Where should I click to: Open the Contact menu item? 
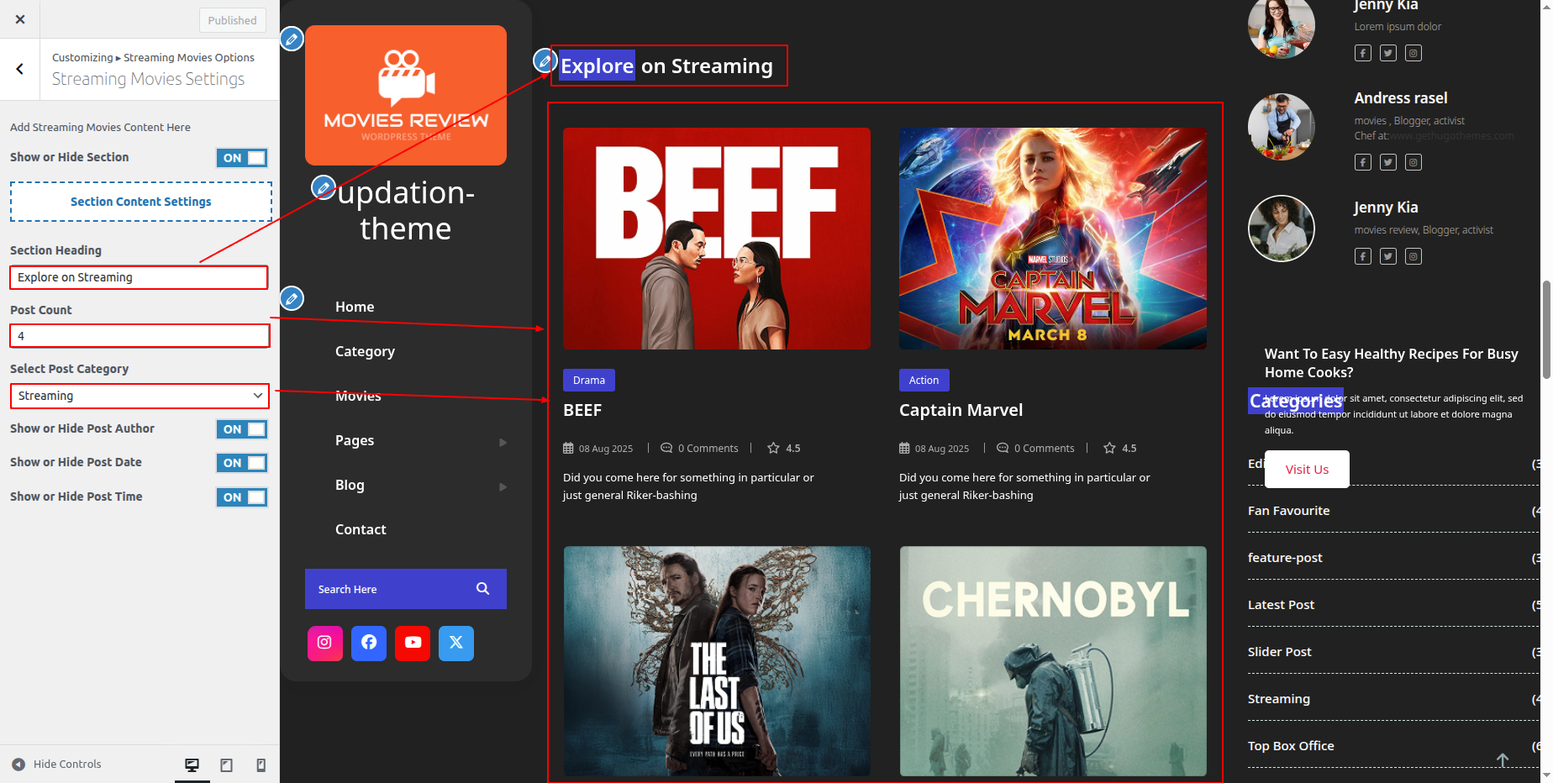(x=361, y=529)
